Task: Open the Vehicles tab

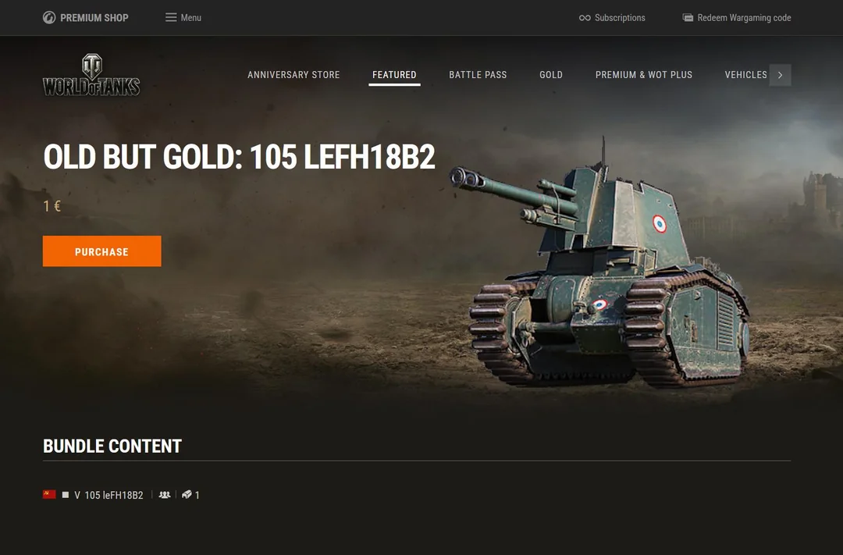Action: [745, 75]
